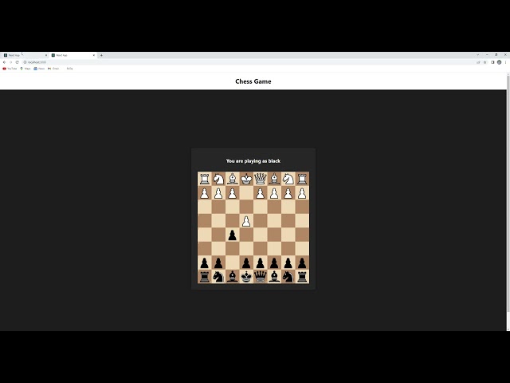Image resolution: width=510 pixels, height=383 pixels.
Task: Select the black king piece
Action: pos(246,277)
